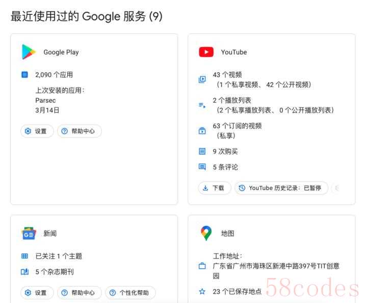Viewport: 367px width, 303px height.
Task: Click the playlist icon beside 2 个播放列表
Action: [x=202, y=105]
